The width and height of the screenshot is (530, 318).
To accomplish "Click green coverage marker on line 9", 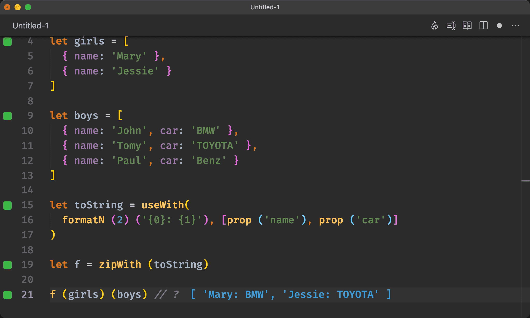I will (x=8, y=116).
